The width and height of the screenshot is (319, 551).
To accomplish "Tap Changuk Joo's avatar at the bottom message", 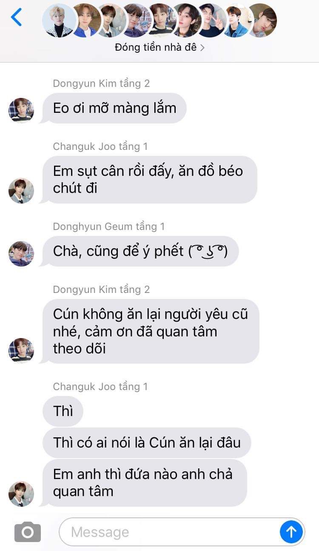I will coord(21,494).
